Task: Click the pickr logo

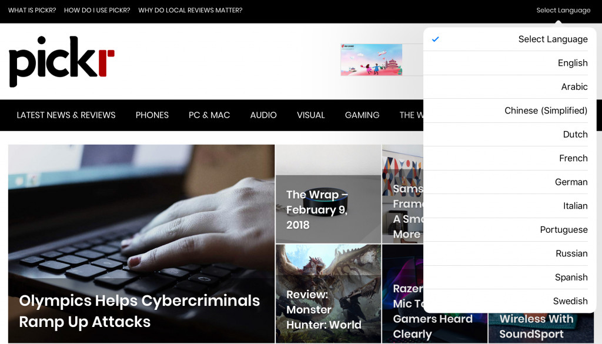Action: tap(61, 61)
